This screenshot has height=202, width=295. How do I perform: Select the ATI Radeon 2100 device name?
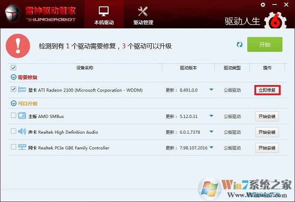[x=85, y=90]
